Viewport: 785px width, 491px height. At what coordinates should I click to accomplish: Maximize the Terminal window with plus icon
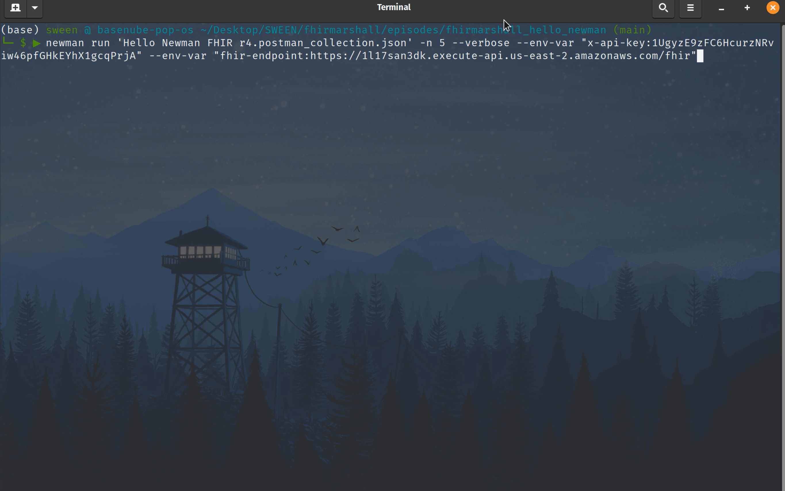(747, 8)
